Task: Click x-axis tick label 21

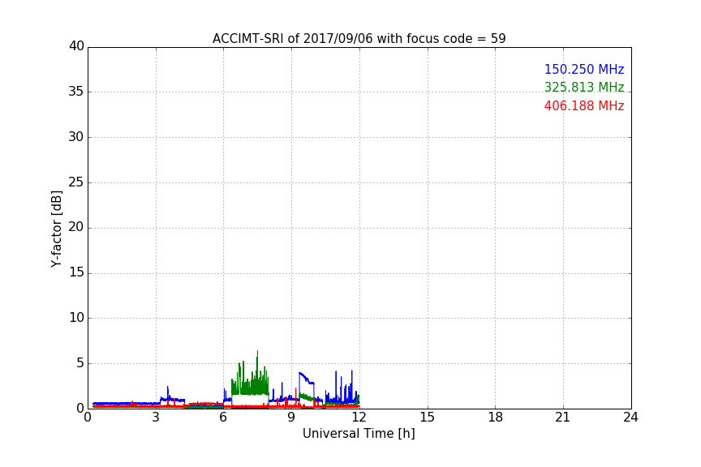Action: coord(563,418)
